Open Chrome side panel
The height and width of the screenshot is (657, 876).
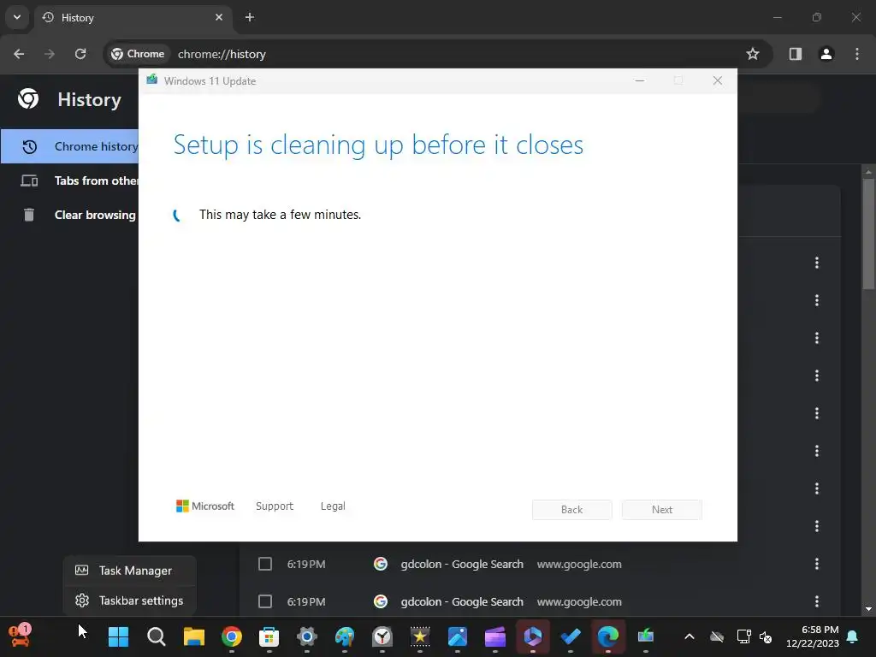pyautogui.click(x=796, y=54)
